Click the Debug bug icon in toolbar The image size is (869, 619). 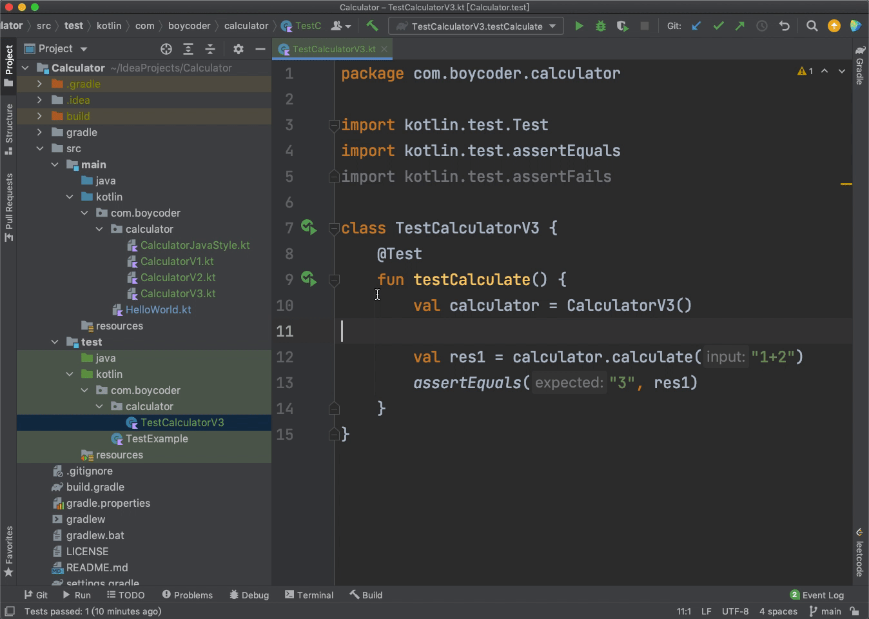pyautogui.click(x=600, y=26)
